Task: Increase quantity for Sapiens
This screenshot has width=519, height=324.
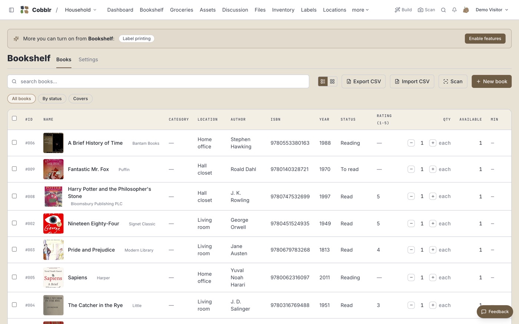Action: tap(433, 277)
